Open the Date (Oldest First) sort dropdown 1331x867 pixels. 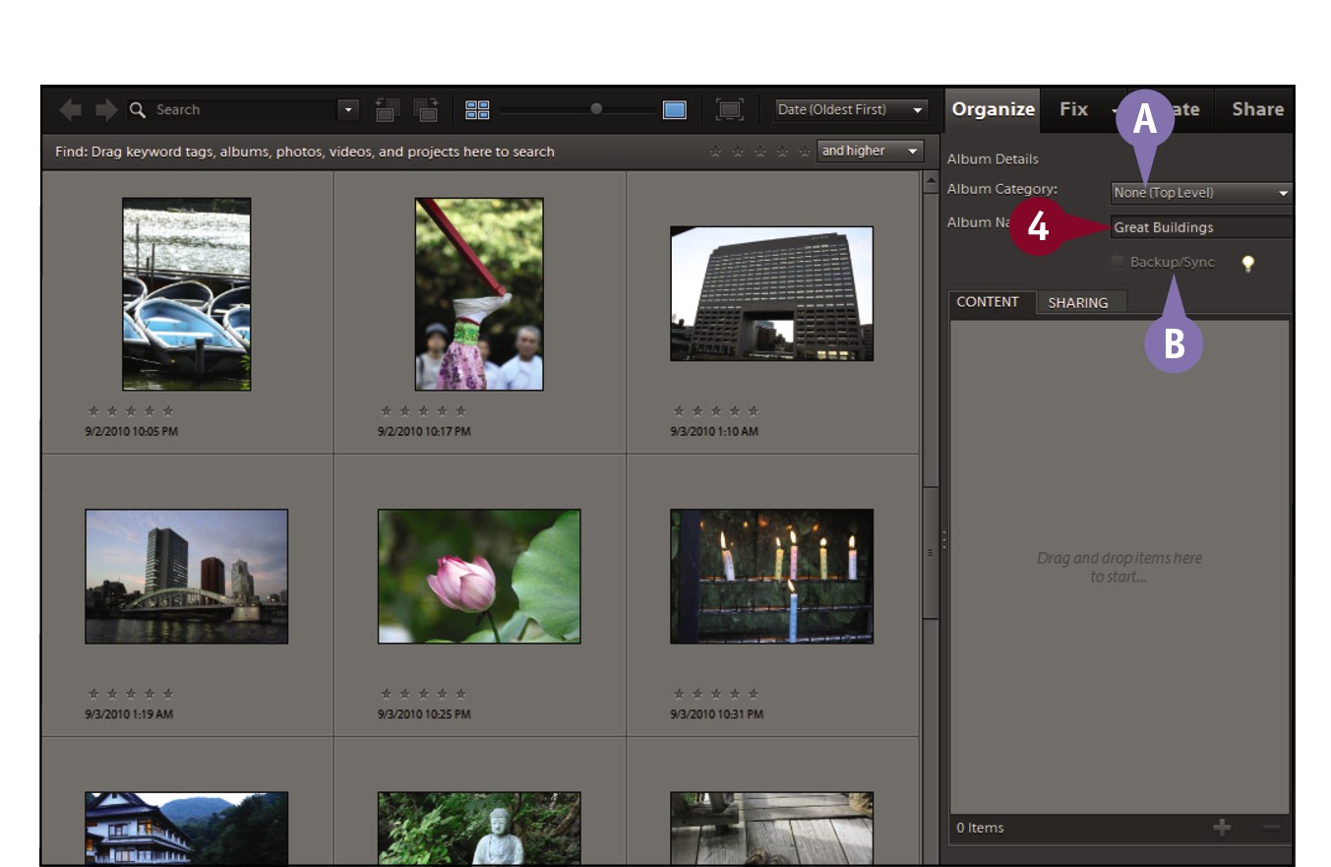(851, 110)
